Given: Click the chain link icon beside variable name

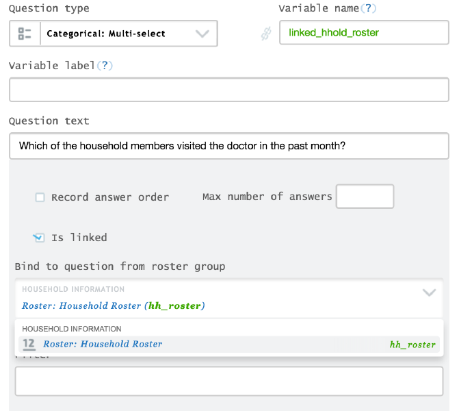Looking at the screenshot, I should (x=266, y=34).
